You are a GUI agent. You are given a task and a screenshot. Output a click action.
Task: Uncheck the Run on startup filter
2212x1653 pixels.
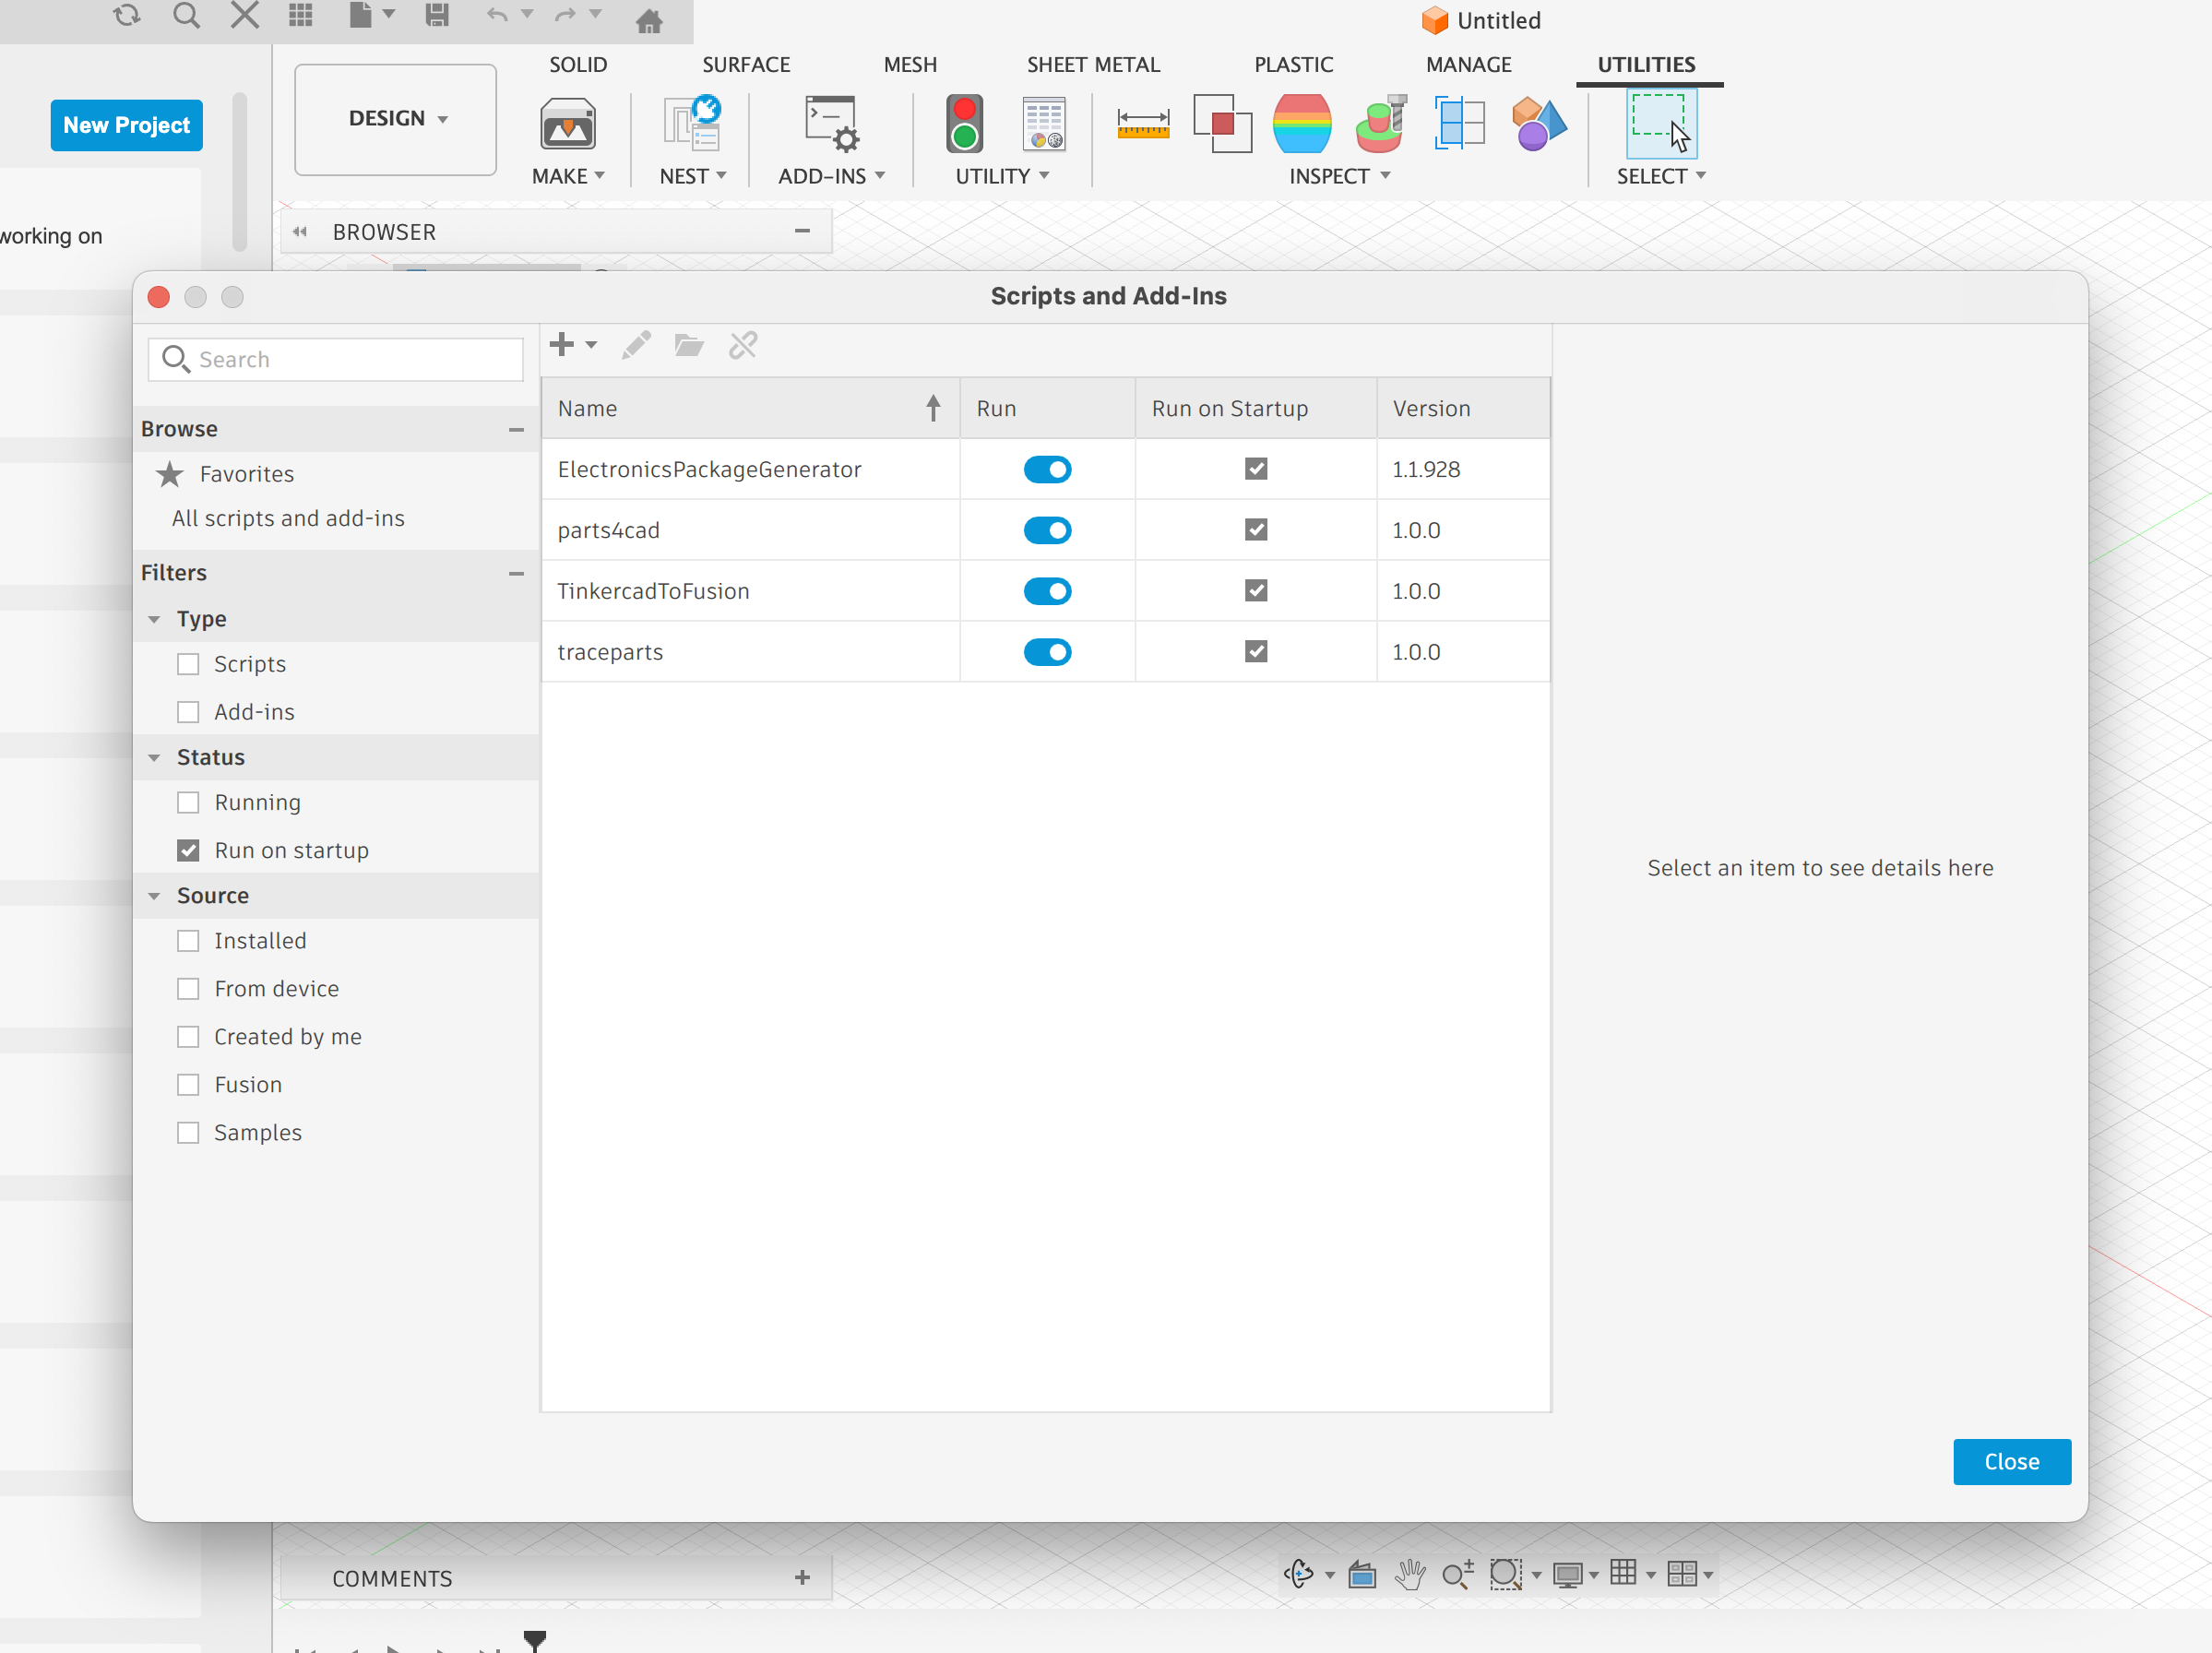188,850
